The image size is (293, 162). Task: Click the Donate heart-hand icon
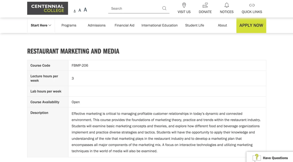205,5
